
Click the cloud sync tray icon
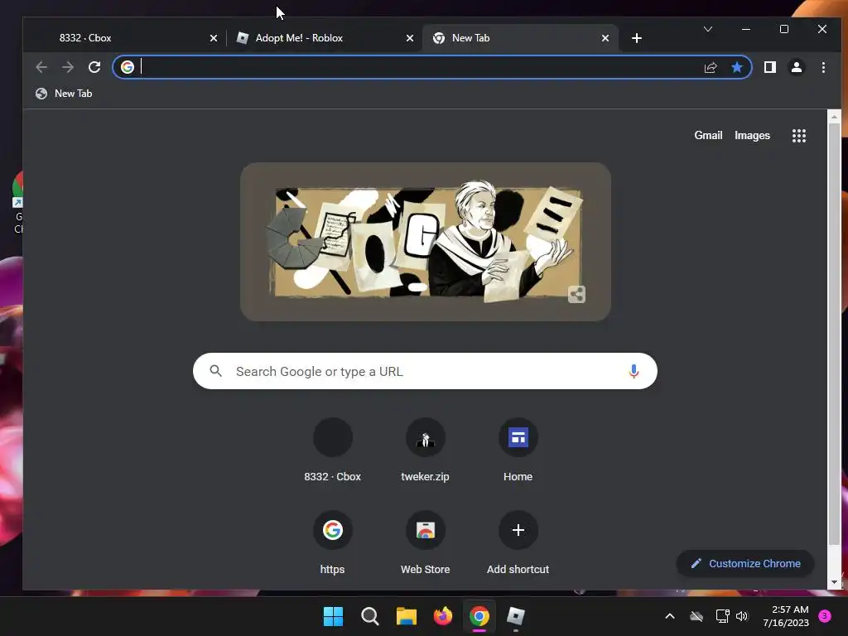[x=696, y=616]
